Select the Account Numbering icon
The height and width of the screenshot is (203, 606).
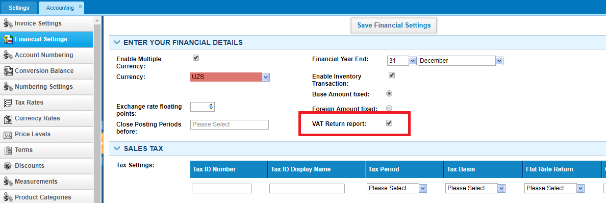(8, 55)
